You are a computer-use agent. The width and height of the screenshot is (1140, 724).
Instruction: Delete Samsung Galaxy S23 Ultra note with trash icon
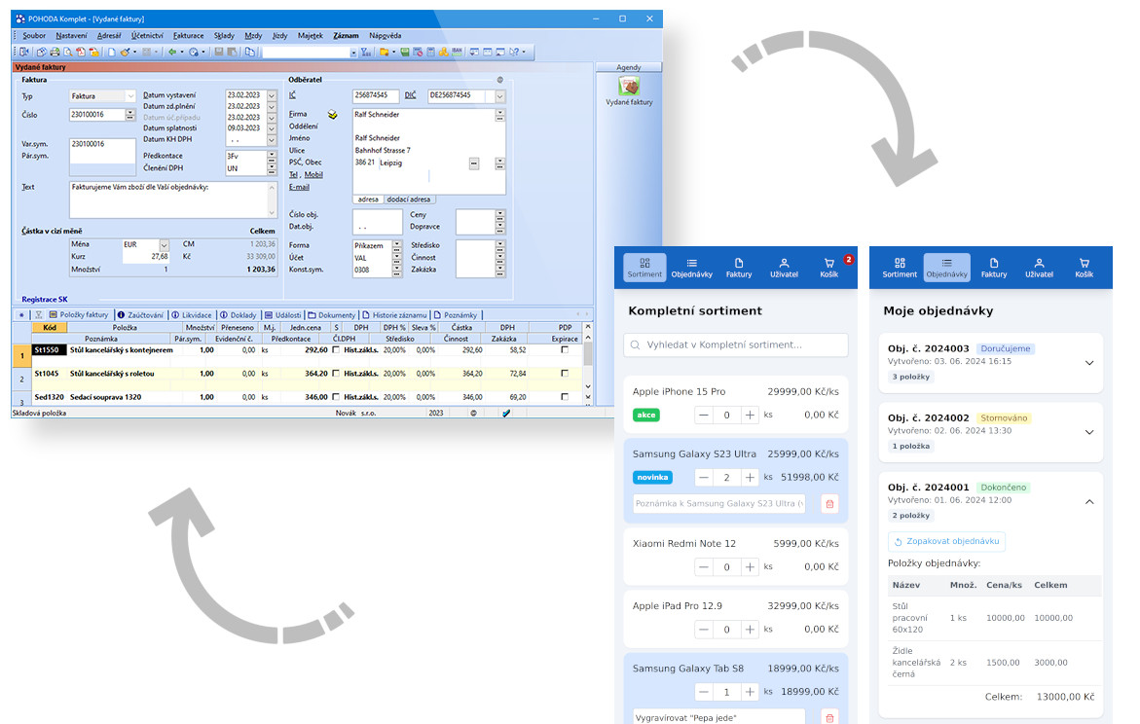tap(829, 503)
